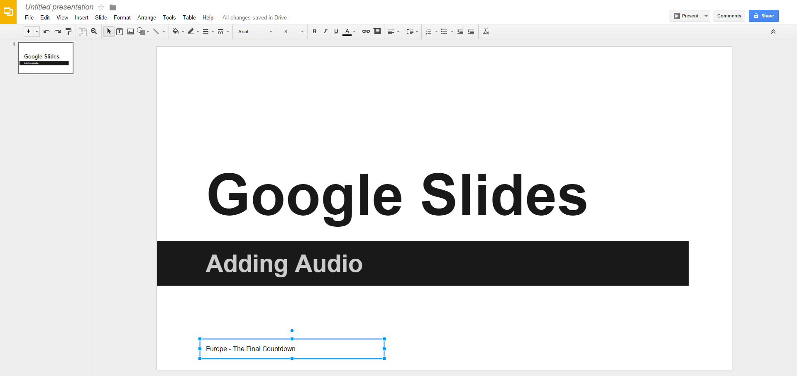Expand the line type dropdown arrow
The image size is (797, 376).
(x=164, y=32)
